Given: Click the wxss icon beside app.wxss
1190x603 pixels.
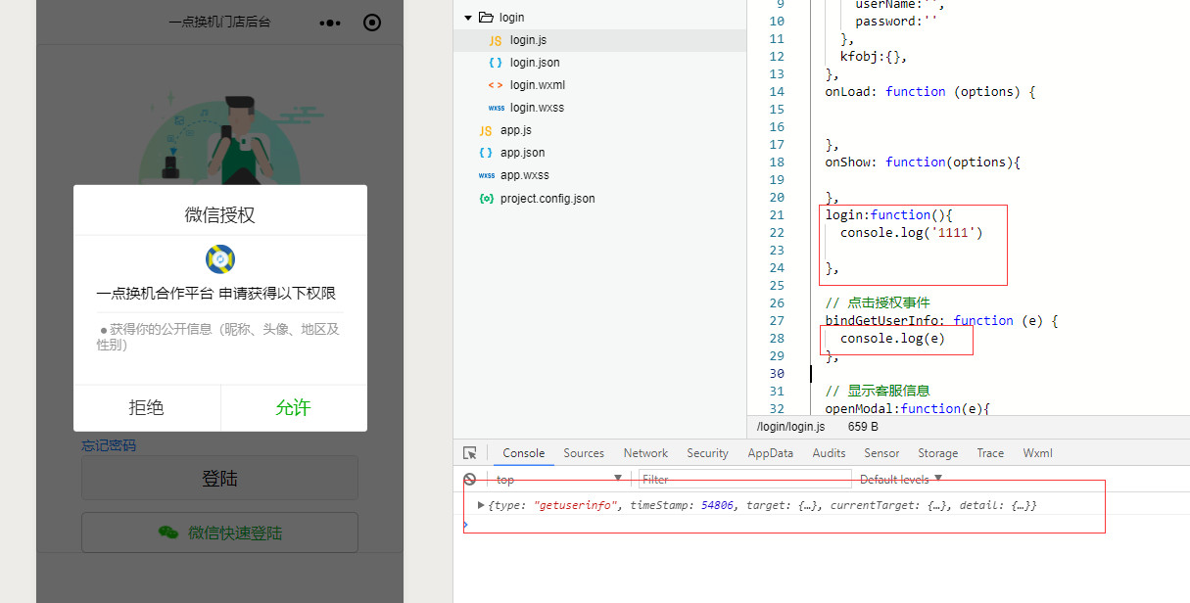Looking at the screenshot, I should point(486,175).
